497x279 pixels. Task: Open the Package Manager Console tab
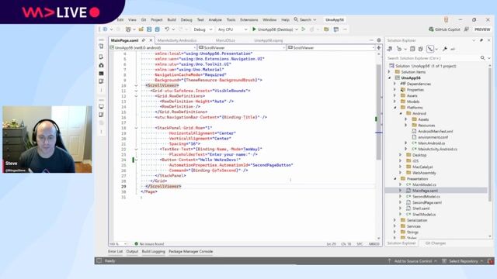191,251
